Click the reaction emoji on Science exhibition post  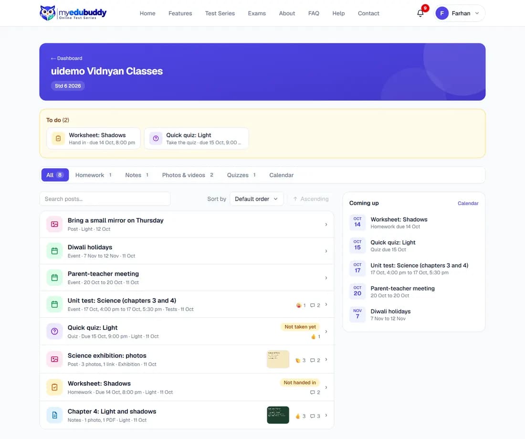[298, 360]
